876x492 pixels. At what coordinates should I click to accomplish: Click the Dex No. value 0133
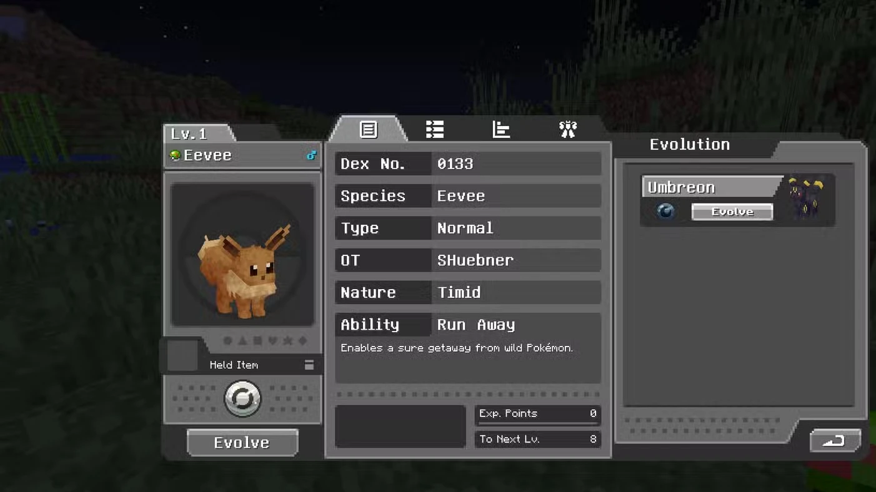[455, 164]
